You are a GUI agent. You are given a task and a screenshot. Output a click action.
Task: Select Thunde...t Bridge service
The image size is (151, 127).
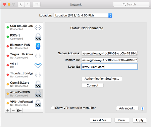[24, 75]
